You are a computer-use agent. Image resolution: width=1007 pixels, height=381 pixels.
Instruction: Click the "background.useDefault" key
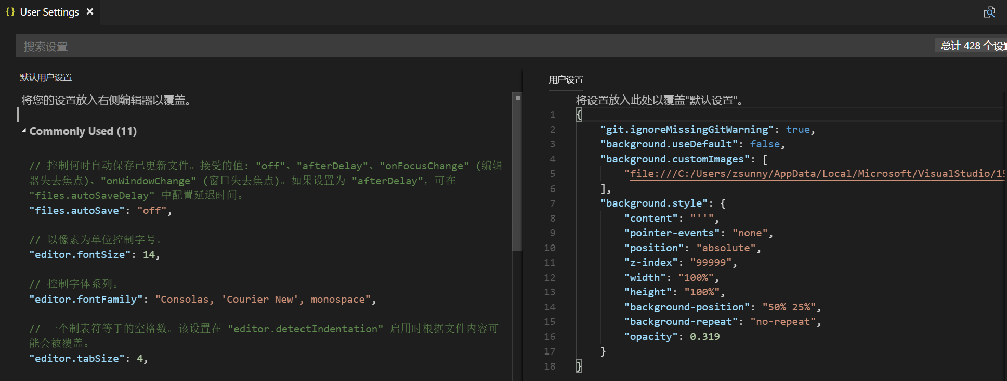pos(669,144)
